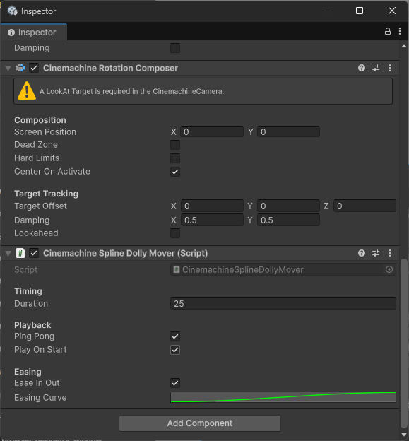The image size is (409, 441).
Task: Open help for Cinemachine Rotation Composer
Action: click(362, 68)
